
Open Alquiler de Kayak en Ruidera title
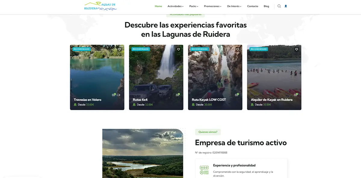click(272, 100)
